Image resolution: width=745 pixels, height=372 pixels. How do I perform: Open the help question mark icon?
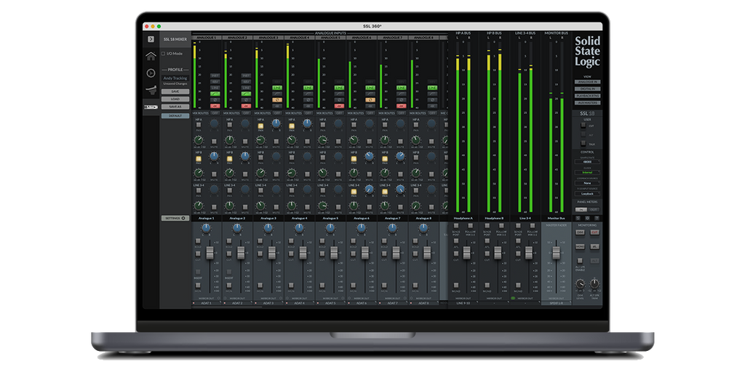597,218
